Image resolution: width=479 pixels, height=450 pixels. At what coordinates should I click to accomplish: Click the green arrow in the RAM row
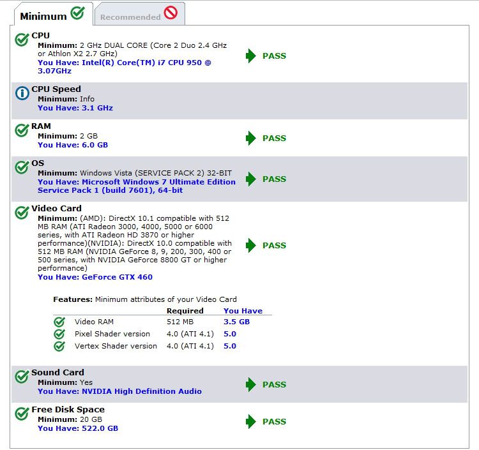(251, 139)
